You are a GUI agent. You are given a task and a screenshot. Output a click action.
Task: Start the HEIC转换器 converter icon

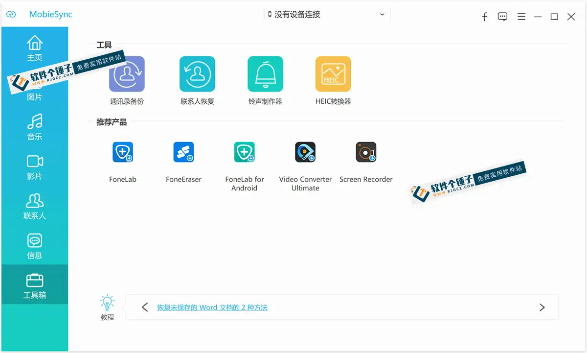click(333, 74)
